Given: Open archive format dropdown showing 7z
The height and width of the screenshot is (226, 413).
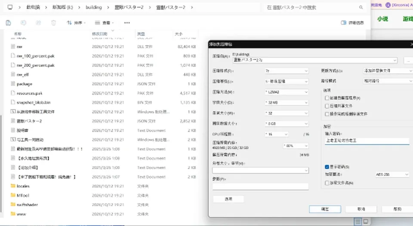Looking at the screenshot, I should click(x=287, y=71).
